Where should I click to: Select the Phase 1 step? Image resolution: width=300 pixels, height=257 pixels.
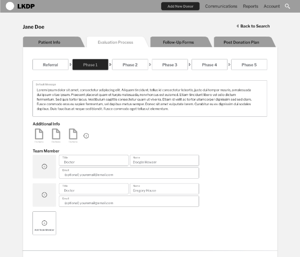pyautogui.click(x=90, y=65)
